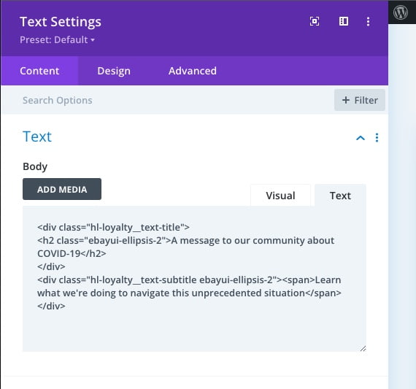Screen dimensions: 416x389
Task: Click the Add Media button
Action: pyautogui.click(x=62, y=189)
